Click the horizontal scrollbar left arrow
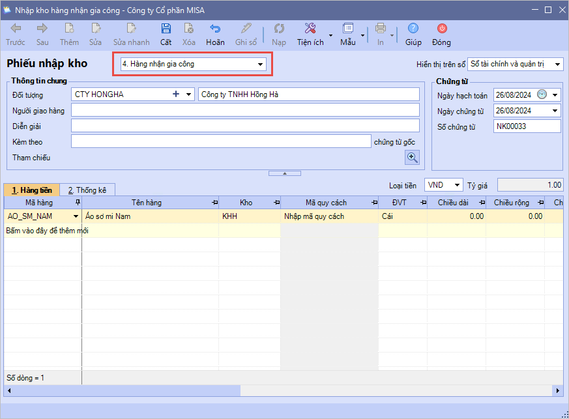The height and width of the screenshot is (419, 569). [9, 391]
